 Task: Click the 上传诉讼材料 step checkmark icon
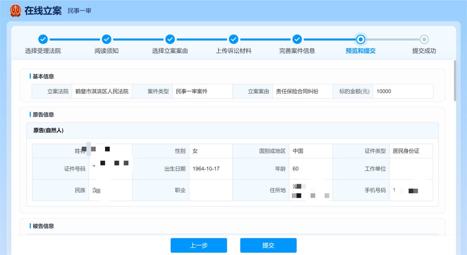(x=233, y=39)
